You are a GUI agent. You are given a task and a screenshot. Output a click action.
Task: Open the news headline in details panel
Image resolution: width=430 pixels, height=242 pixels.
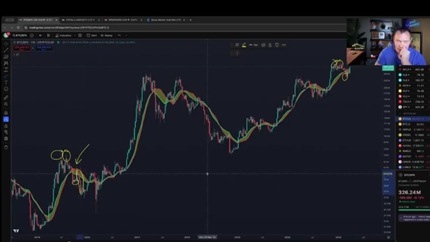coord(414,218)
